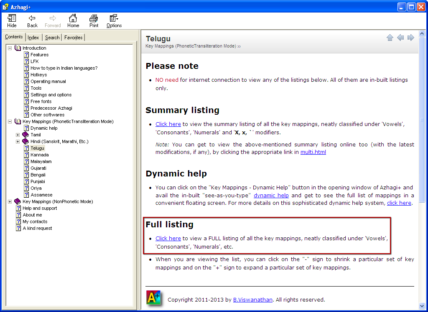Click the Home toolbar icon
428x312 pixels.
point(73,21)
